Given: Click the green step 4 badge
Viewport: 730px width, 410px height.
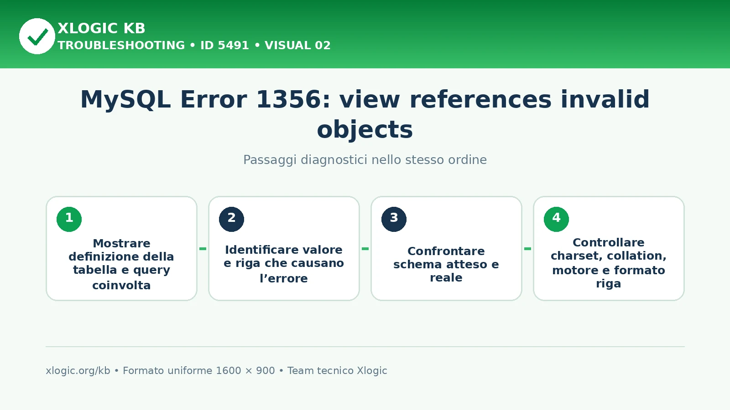Looking at the screenshot, I should (556, 219).
